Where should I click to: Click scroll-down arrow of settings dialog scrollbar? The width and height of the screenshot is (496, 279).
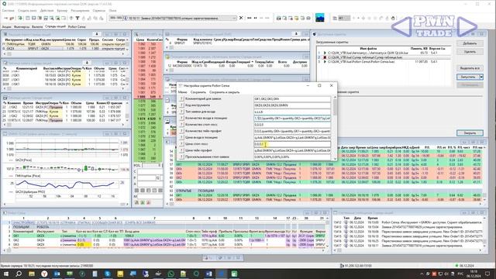[335, 159]
